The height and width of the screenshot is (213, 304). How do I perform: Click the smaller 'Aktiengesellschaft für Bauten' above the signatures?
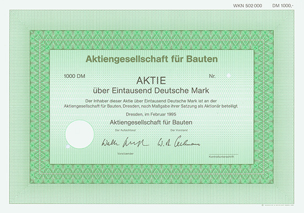click(151, 122)
